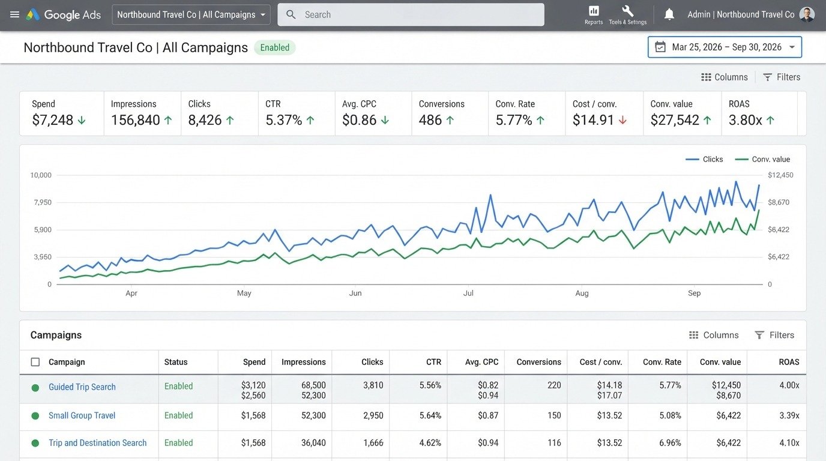Image resolution: width=826 pixels, height=461 pixels.
Task: Select the Conversions metric card
Action: click(450, 113)
